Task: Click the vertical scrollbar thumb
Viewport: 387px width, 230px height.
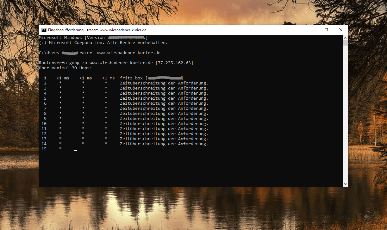Action: tap(345, 43)
